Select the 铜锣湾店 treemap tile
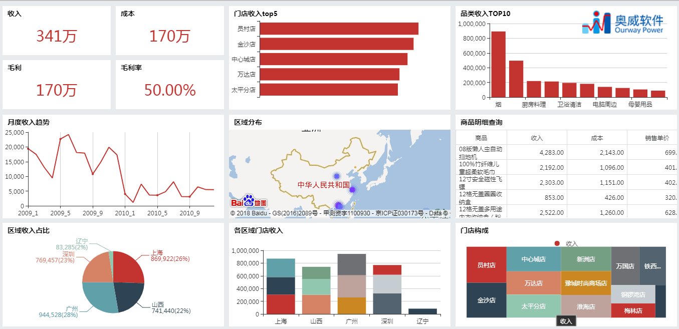This screenshot has width=679, height=329. tap(633, 294)
